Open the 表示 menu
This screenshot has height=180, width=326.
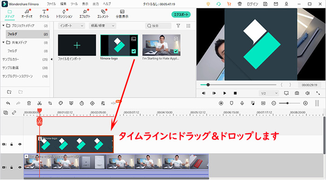coord(85,4)
